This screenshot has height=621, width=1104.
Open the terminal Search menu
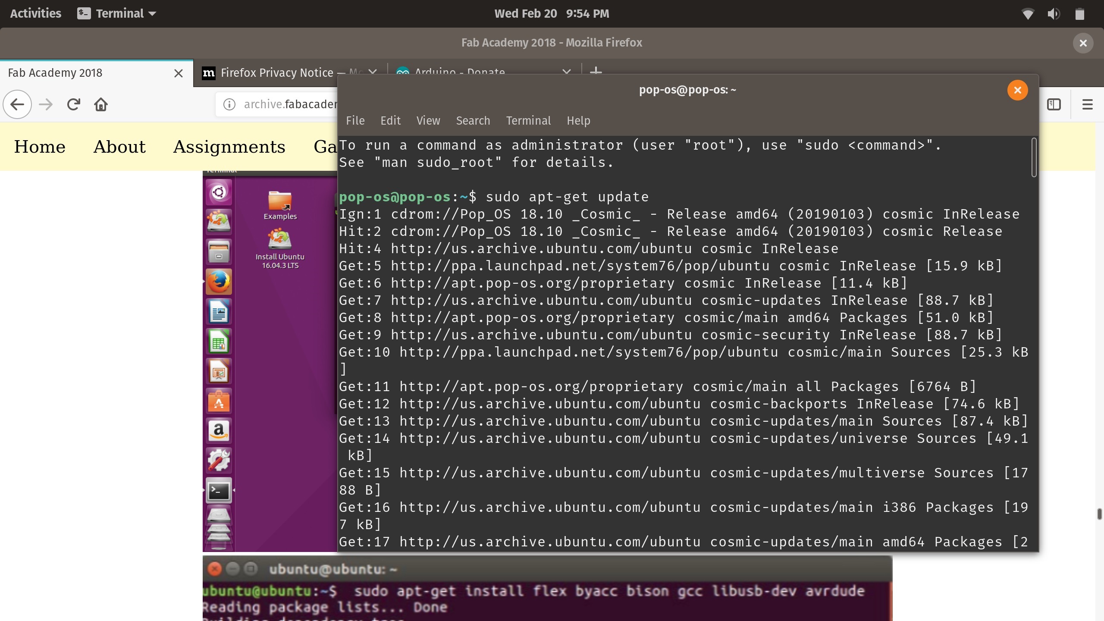point(473,121)
